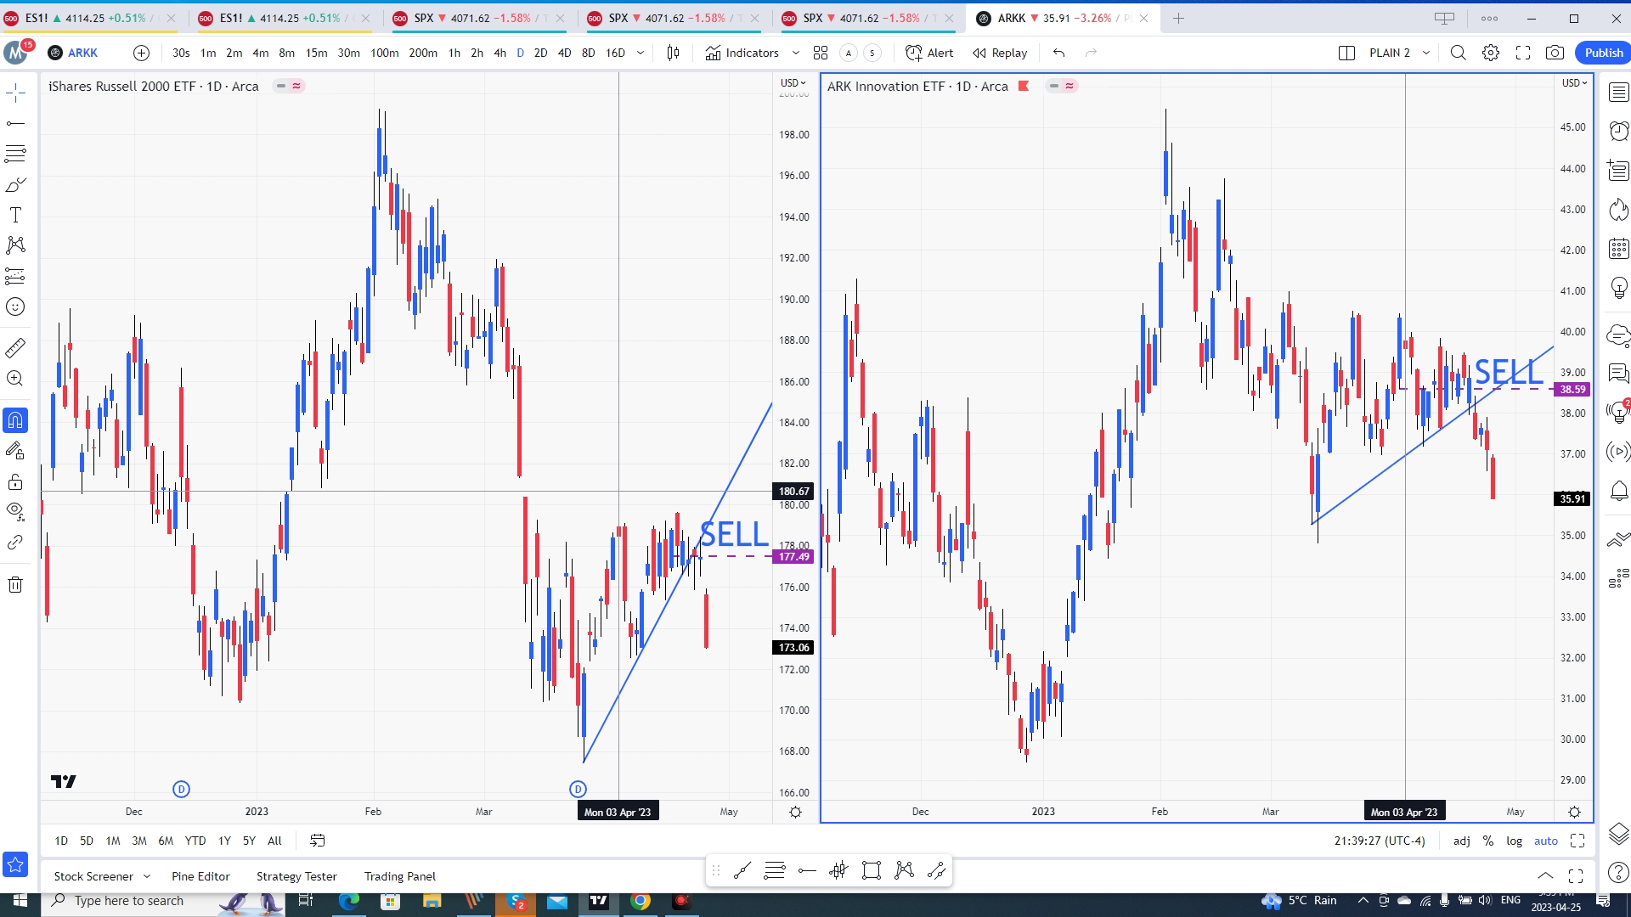Image resolution: width=1631 pixels, height=917 pixels.
Task: Open the watchlist panel in right sidebar
Action: click(x=1618, y=93)
